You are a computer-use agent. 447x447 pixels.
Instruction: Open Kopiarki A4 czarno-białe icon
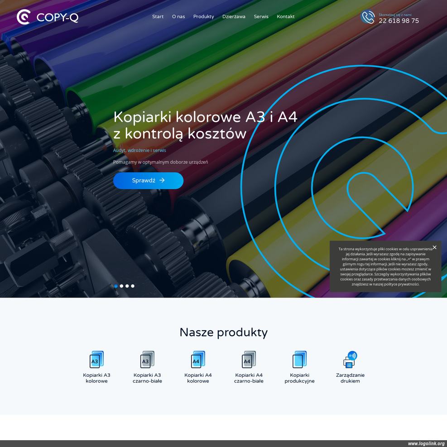pos(249,360)
